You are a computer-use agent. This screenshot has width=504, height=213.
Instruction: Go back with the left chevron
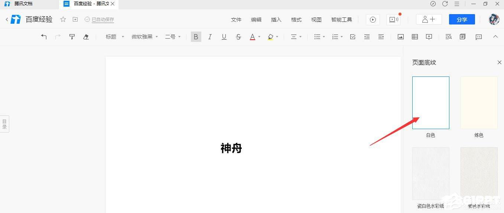[x=7, y=19]
